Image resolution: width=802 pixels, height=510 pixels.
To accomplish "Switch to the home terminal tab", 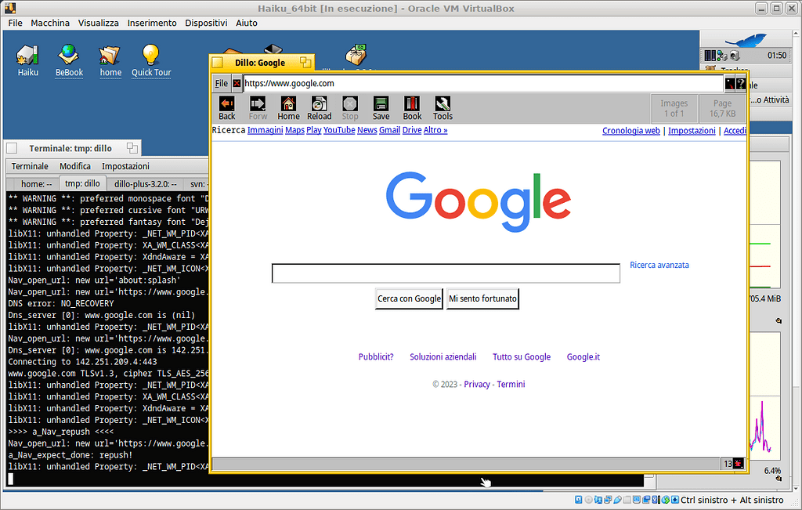I will (36, 184).
